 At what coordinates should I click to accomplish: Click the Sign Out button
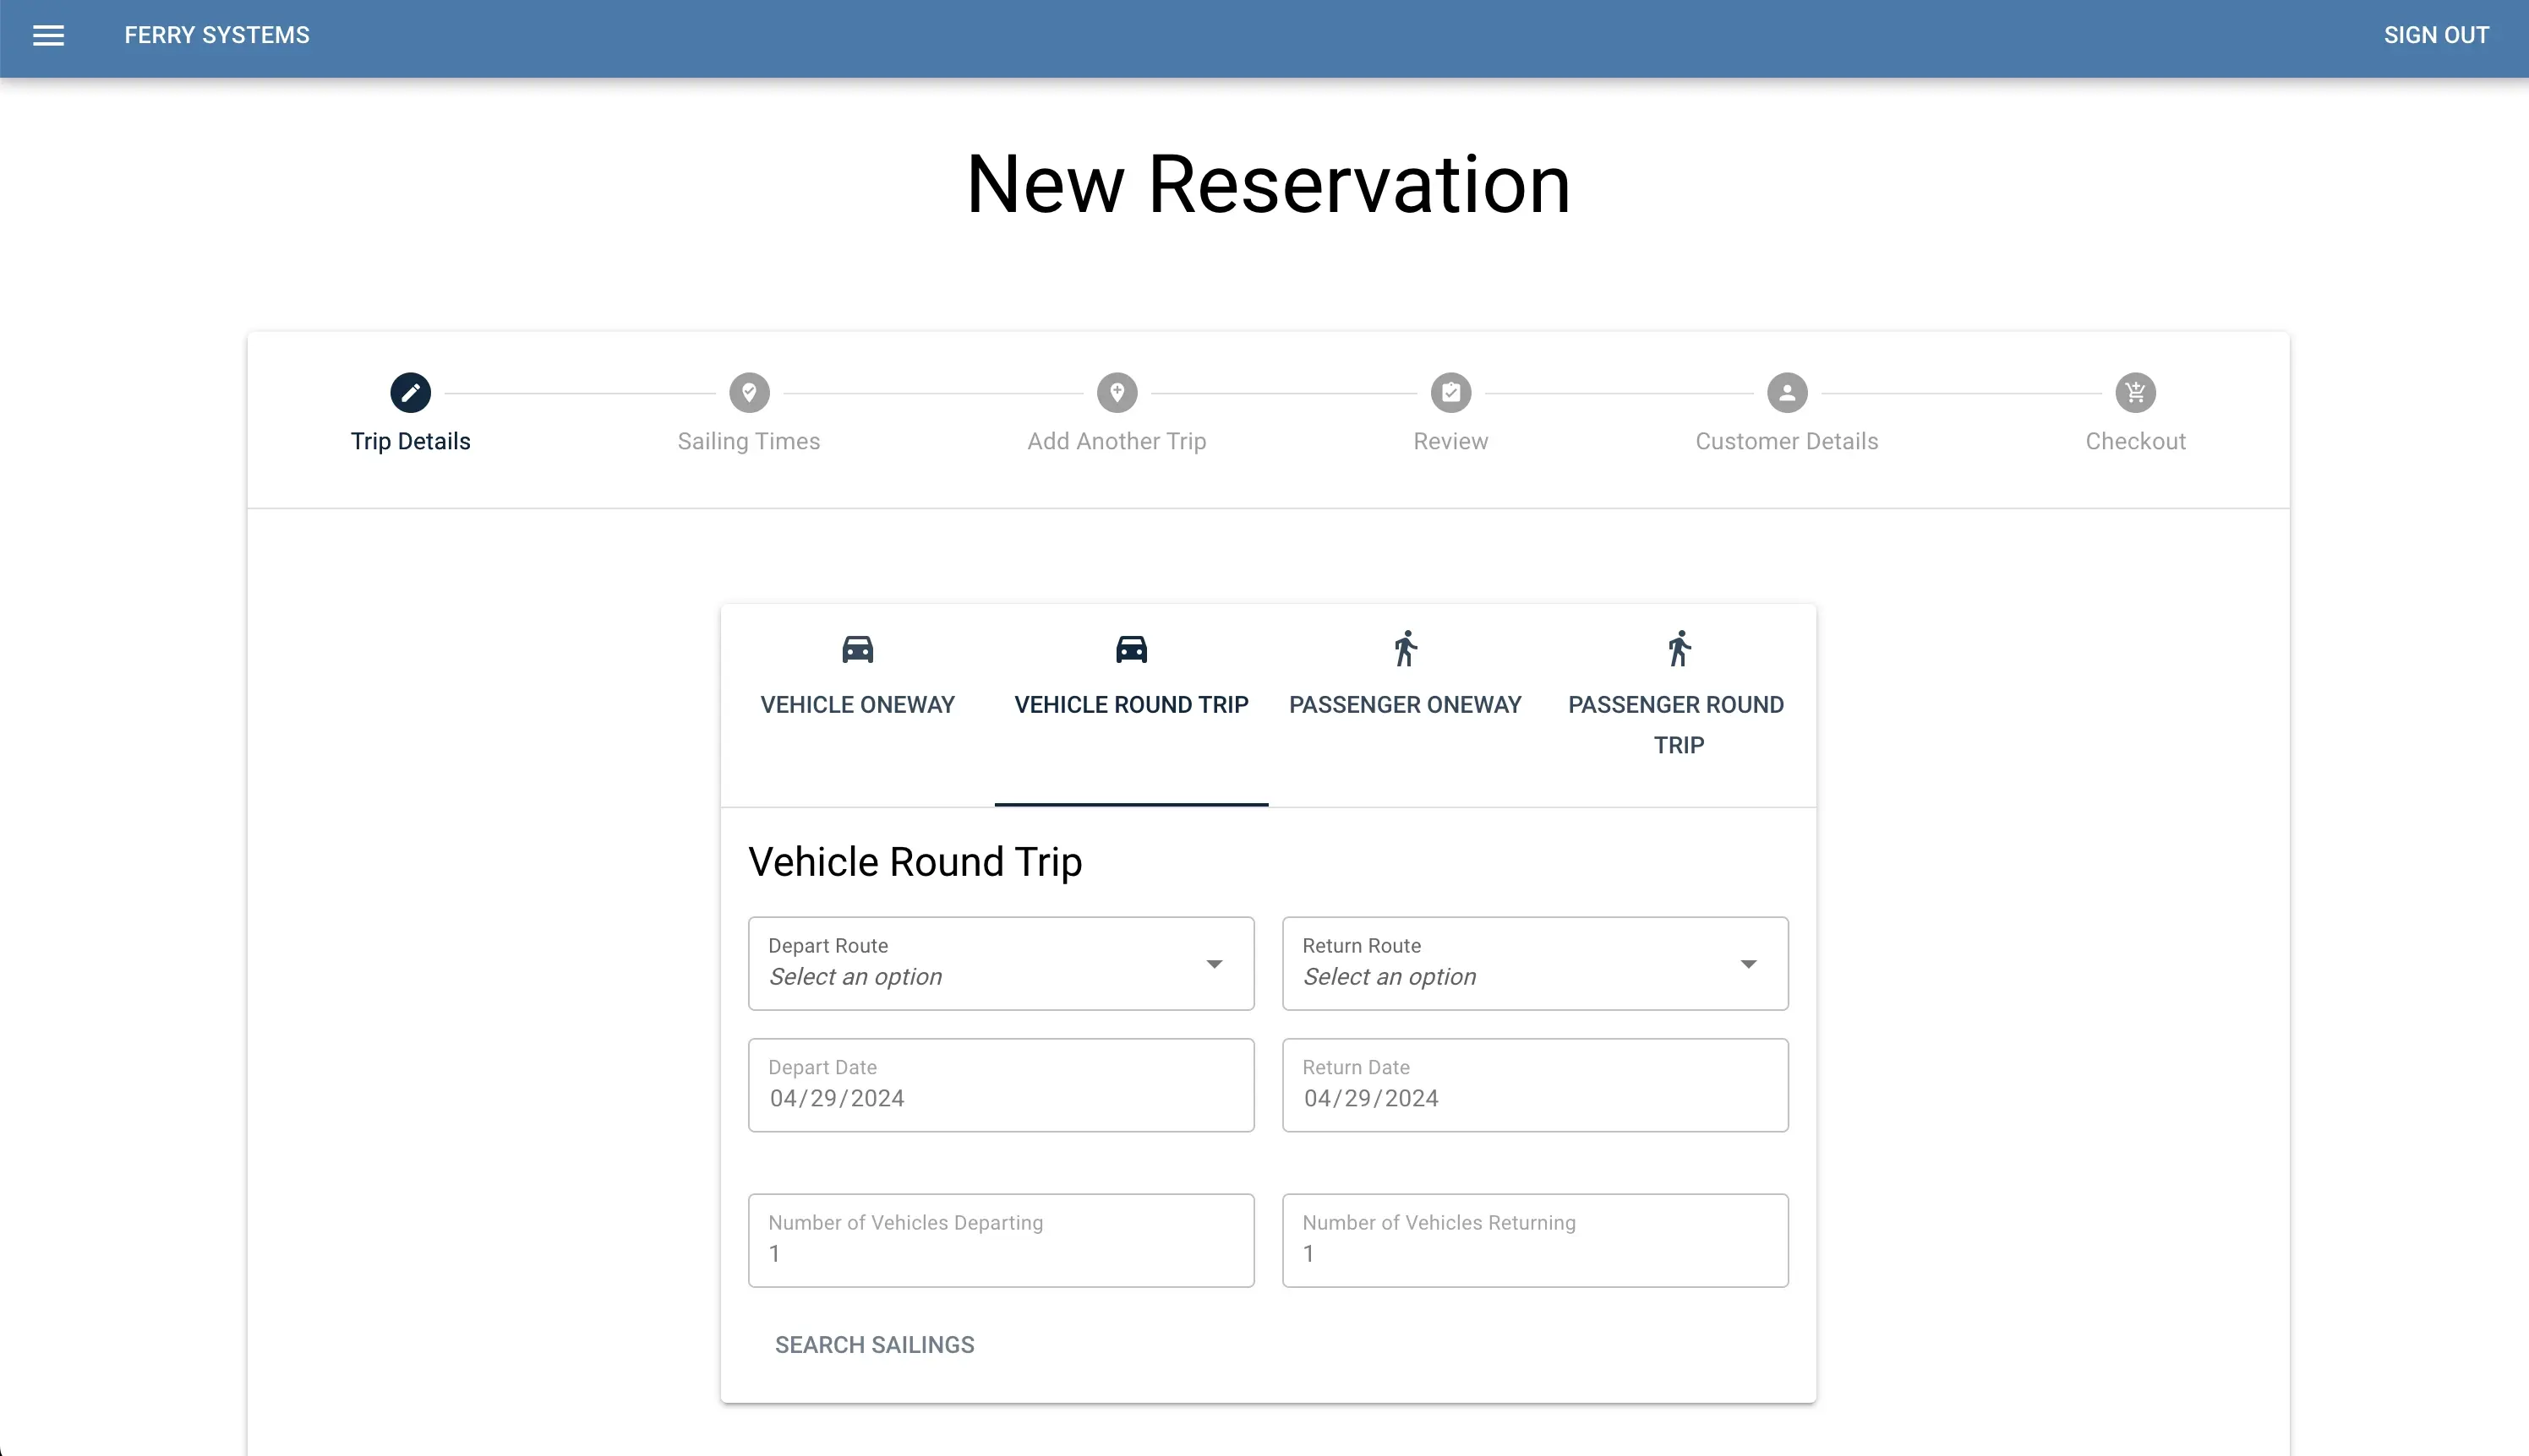pos(2436,36)
